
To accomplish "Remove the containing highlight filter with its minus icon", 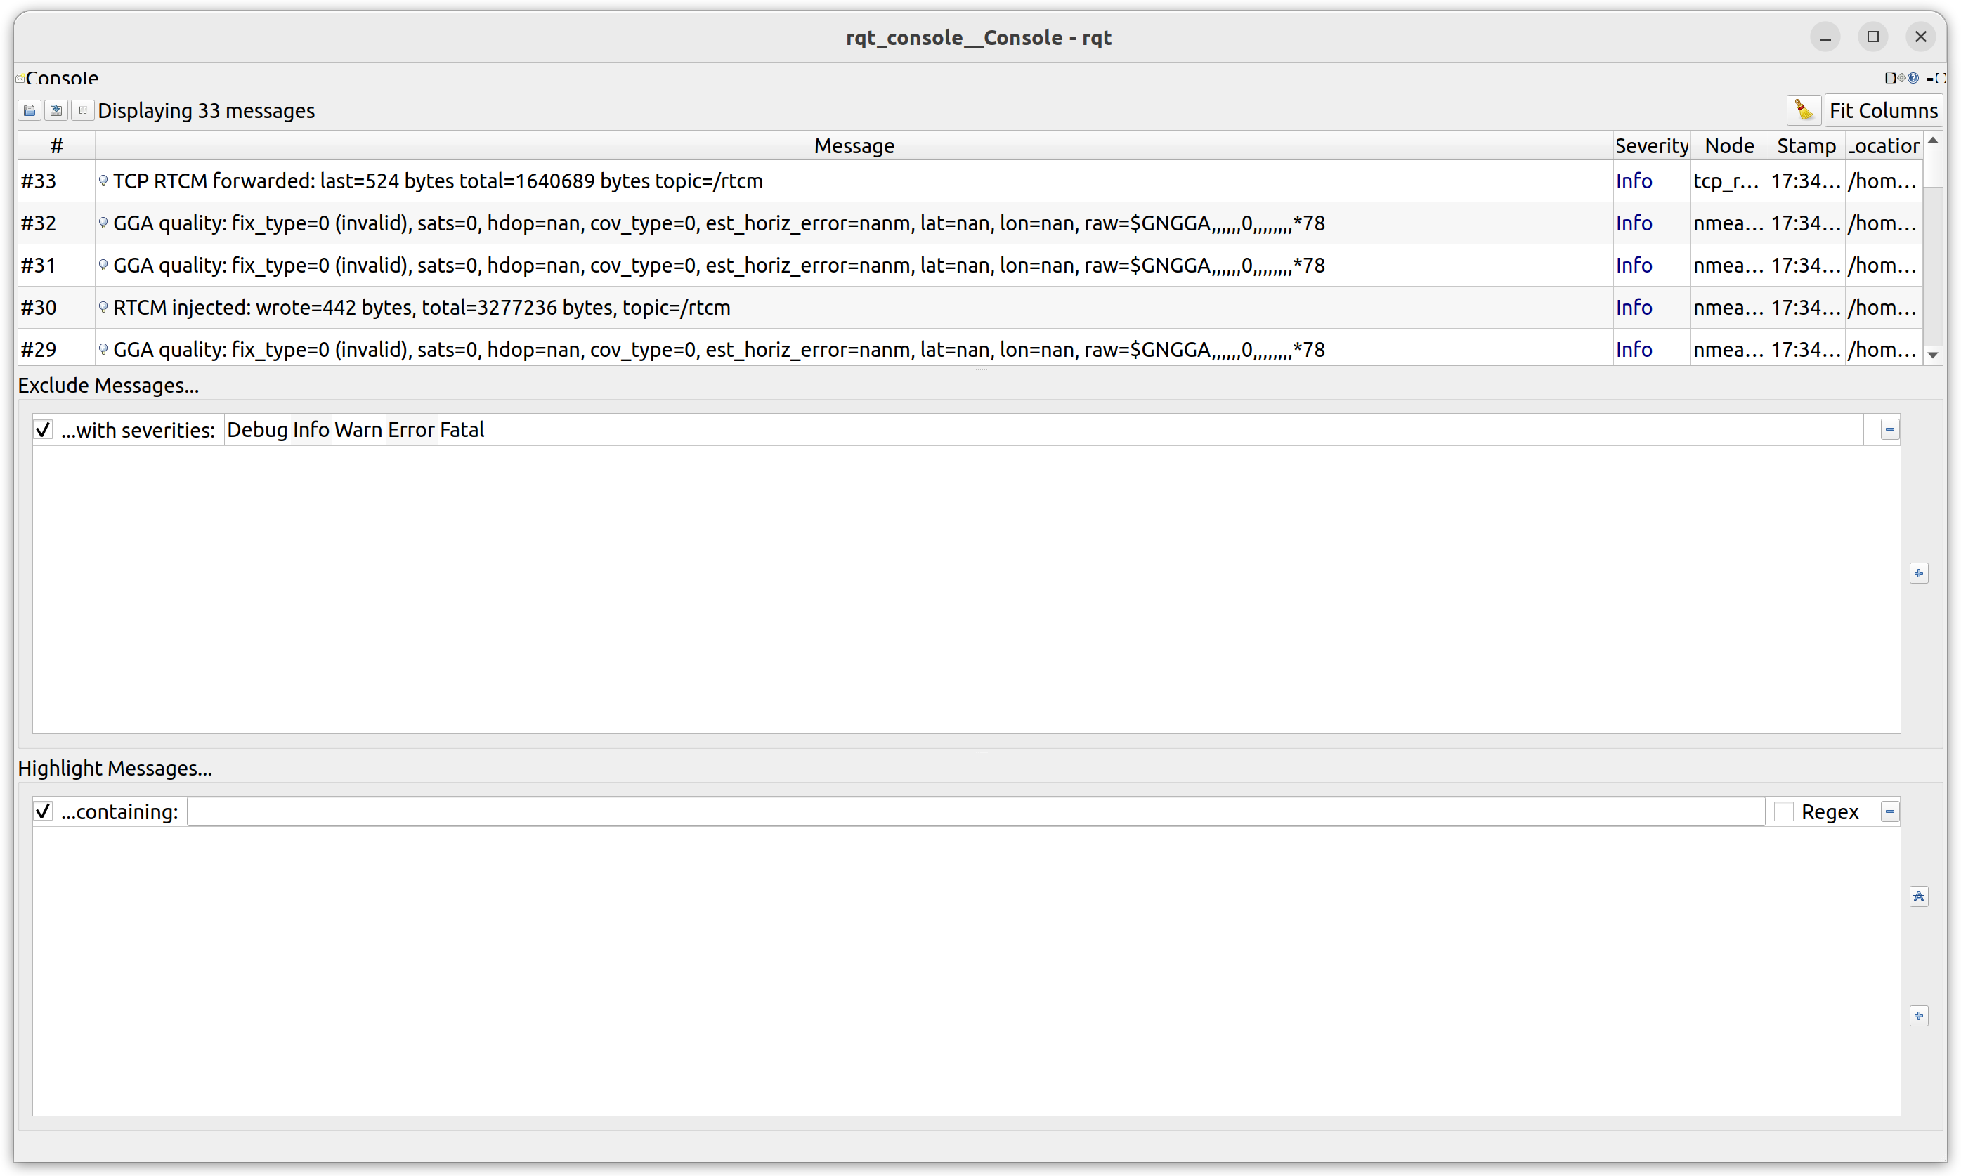I will pos(1890,811).
